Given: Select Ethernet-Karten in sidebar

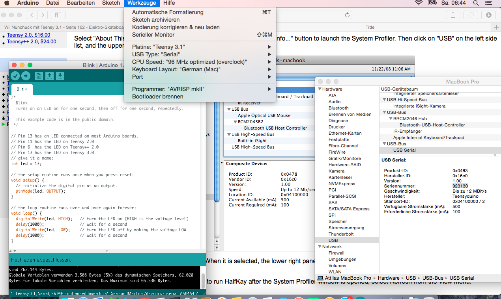Looking at the screenshot, I should coord(345,133).
